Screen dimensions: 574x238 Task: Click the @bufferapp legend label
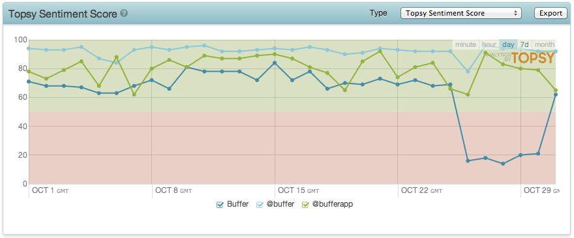tap(333, 205)
